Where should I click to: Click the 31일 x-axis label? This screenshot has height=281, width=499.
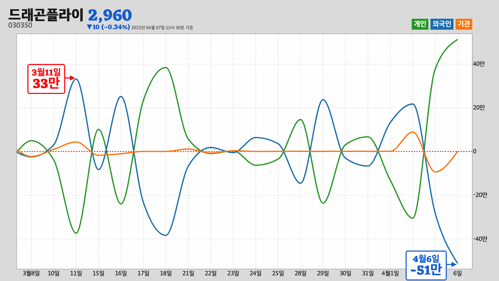click(x=368, y=273)
